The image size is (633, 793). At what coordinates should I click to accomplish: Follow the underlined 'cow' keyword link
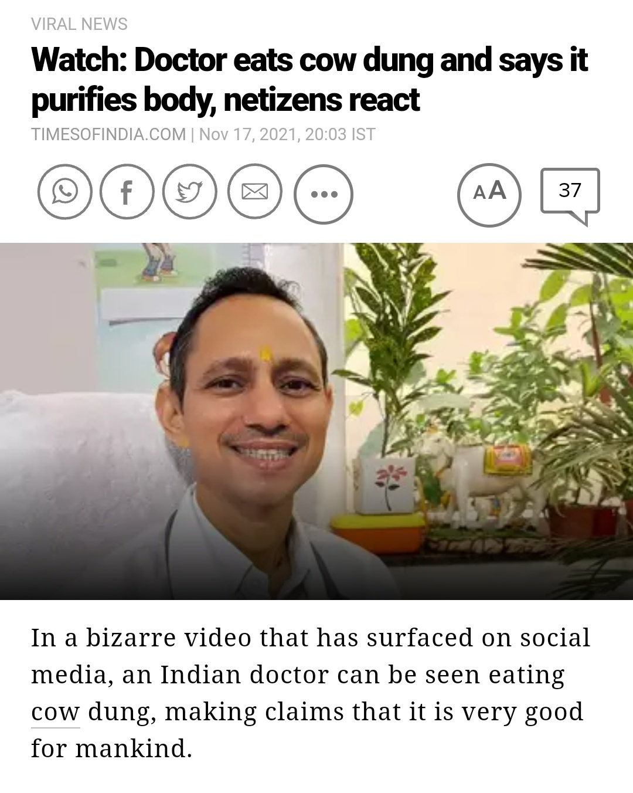tap(55, 712)
